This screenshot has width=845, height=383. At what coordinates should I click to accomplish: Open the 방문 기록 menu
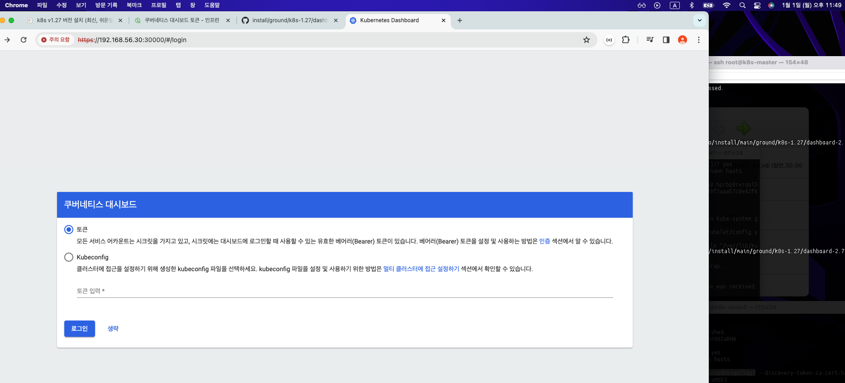point(106,5)
